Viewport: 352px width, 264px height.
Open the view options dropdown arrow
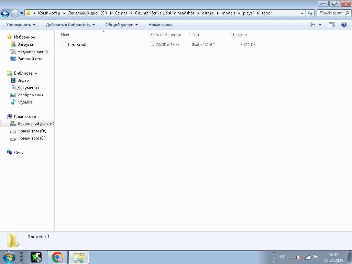pyautogui.click(x=320, y=25)
